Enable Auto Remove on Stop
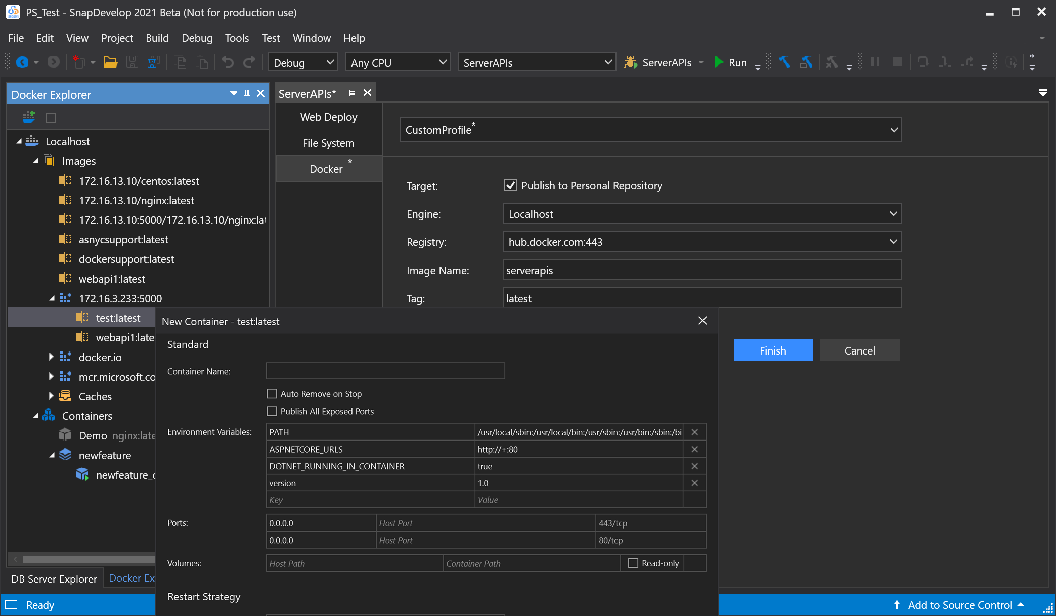1056x616 pixels. (272, 394)
